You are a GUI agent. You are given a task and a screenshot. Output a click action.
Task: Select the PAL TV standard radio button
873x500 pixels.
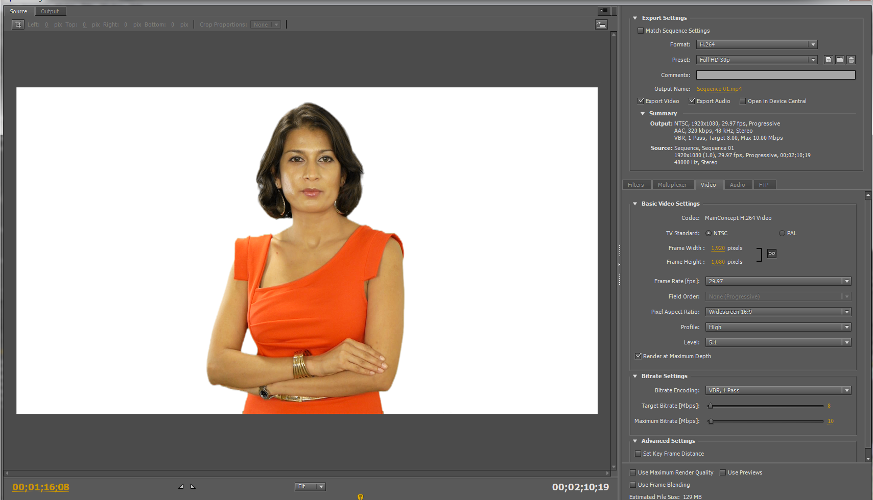[782, 233]
